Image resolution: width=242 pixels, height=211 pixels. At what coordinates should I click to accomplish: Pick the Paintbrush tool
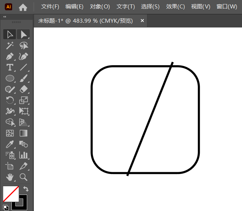(24, 78)
